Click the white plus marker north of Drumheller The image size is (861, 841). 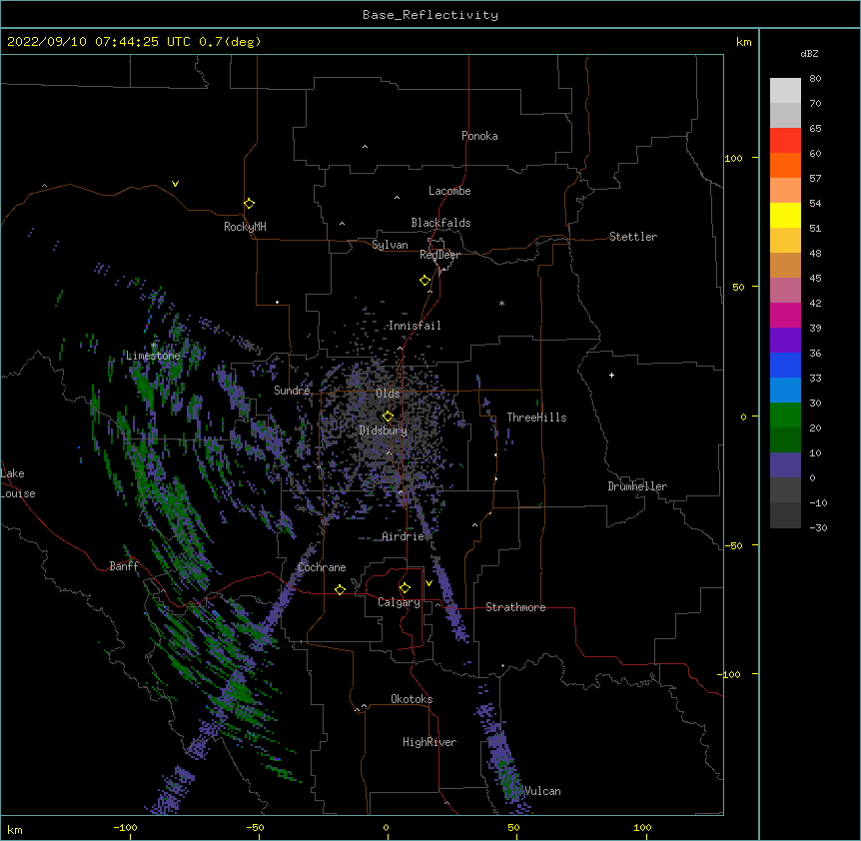611,375
